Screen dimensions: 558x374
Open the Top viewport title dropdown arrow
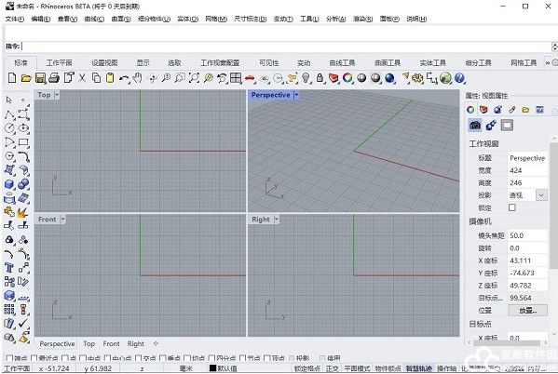(57, 95)
